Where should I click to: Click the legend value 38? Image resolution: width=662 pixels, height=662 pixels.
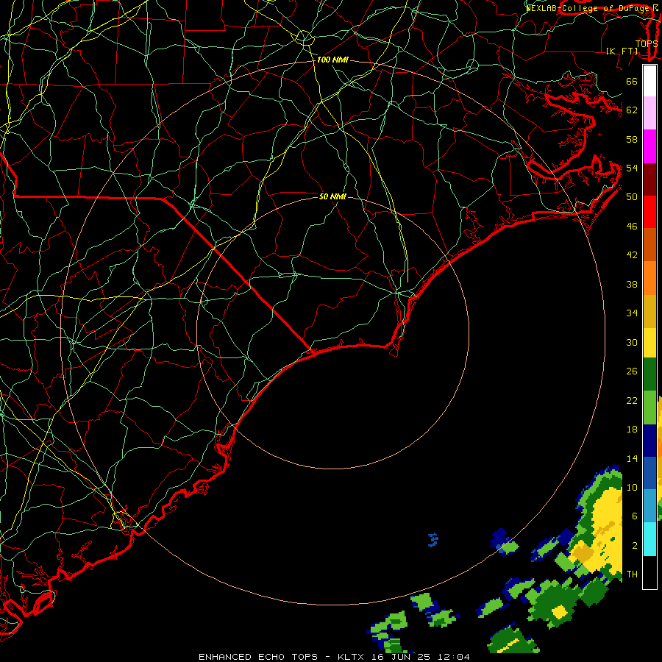[x=632, y=285]
